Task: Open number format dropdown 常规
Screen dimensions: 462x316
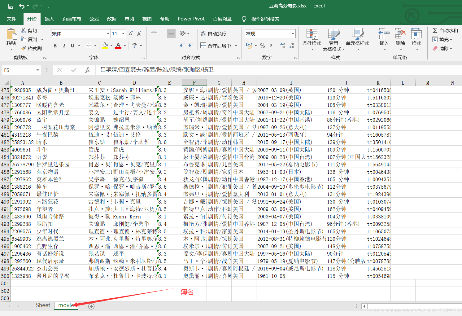Action: tap(293, 33)
